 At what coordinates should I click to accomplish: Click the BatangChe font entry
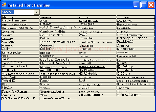(x=97, y=24)
